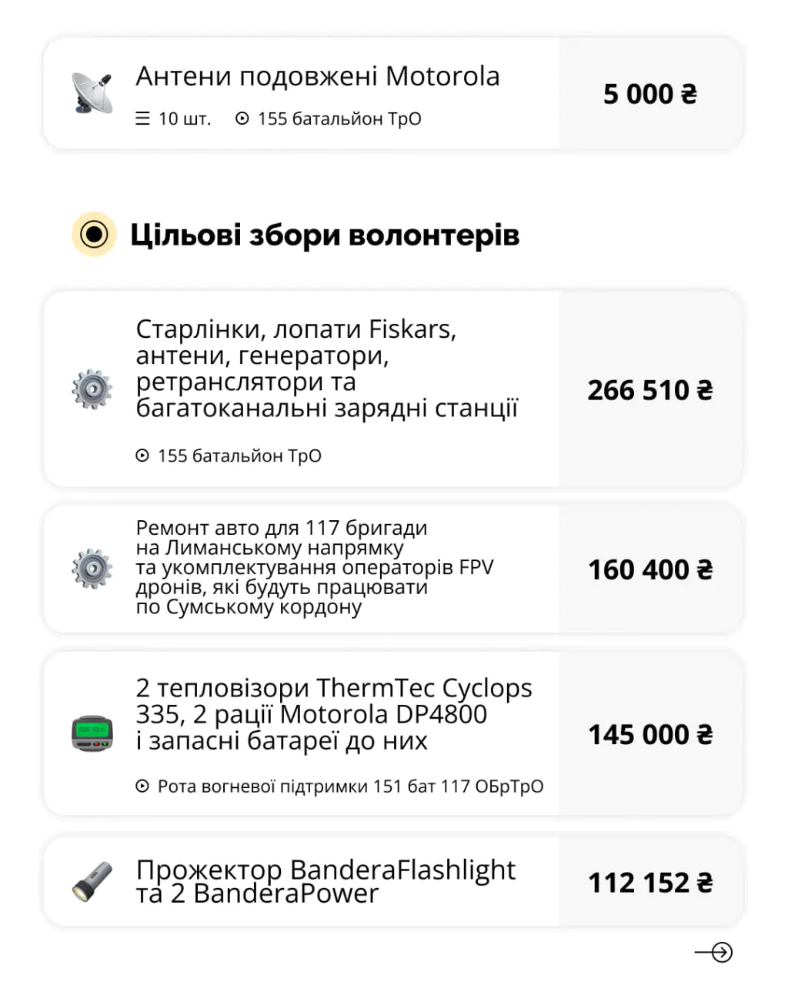Click the satellite dish antenna icon
The width and height of the screenshot is (788, 985).
coord(92,93)
